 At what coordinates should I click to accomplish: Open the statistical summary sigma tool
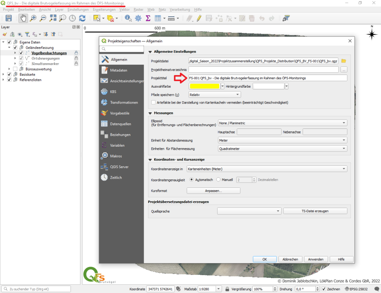tap(148, 18)
